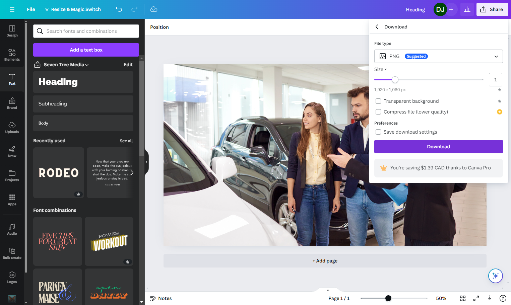Open the help question mark icon
Screen dimensions: 511x305
coord(503,298)
